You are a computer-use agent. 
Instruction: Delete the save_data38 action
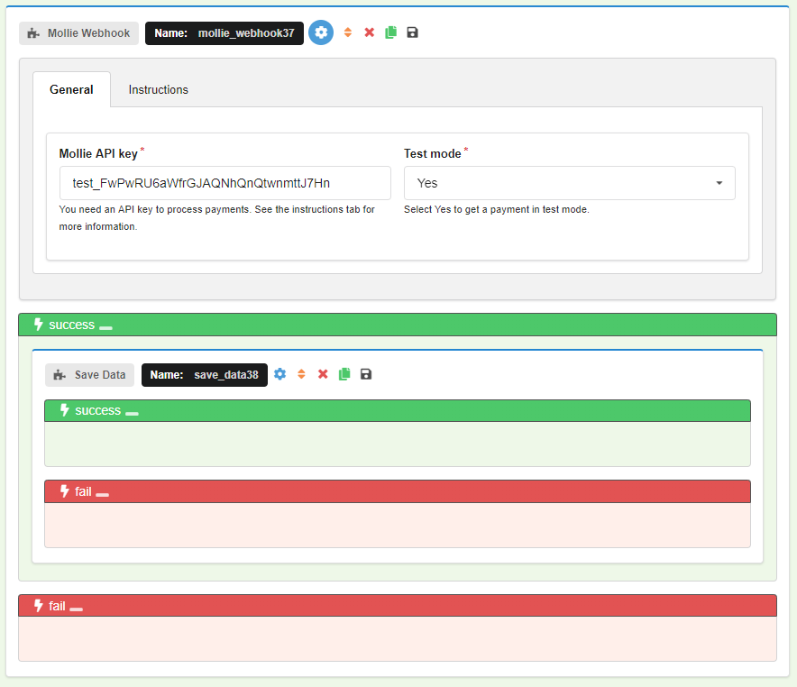click(323, 374)
